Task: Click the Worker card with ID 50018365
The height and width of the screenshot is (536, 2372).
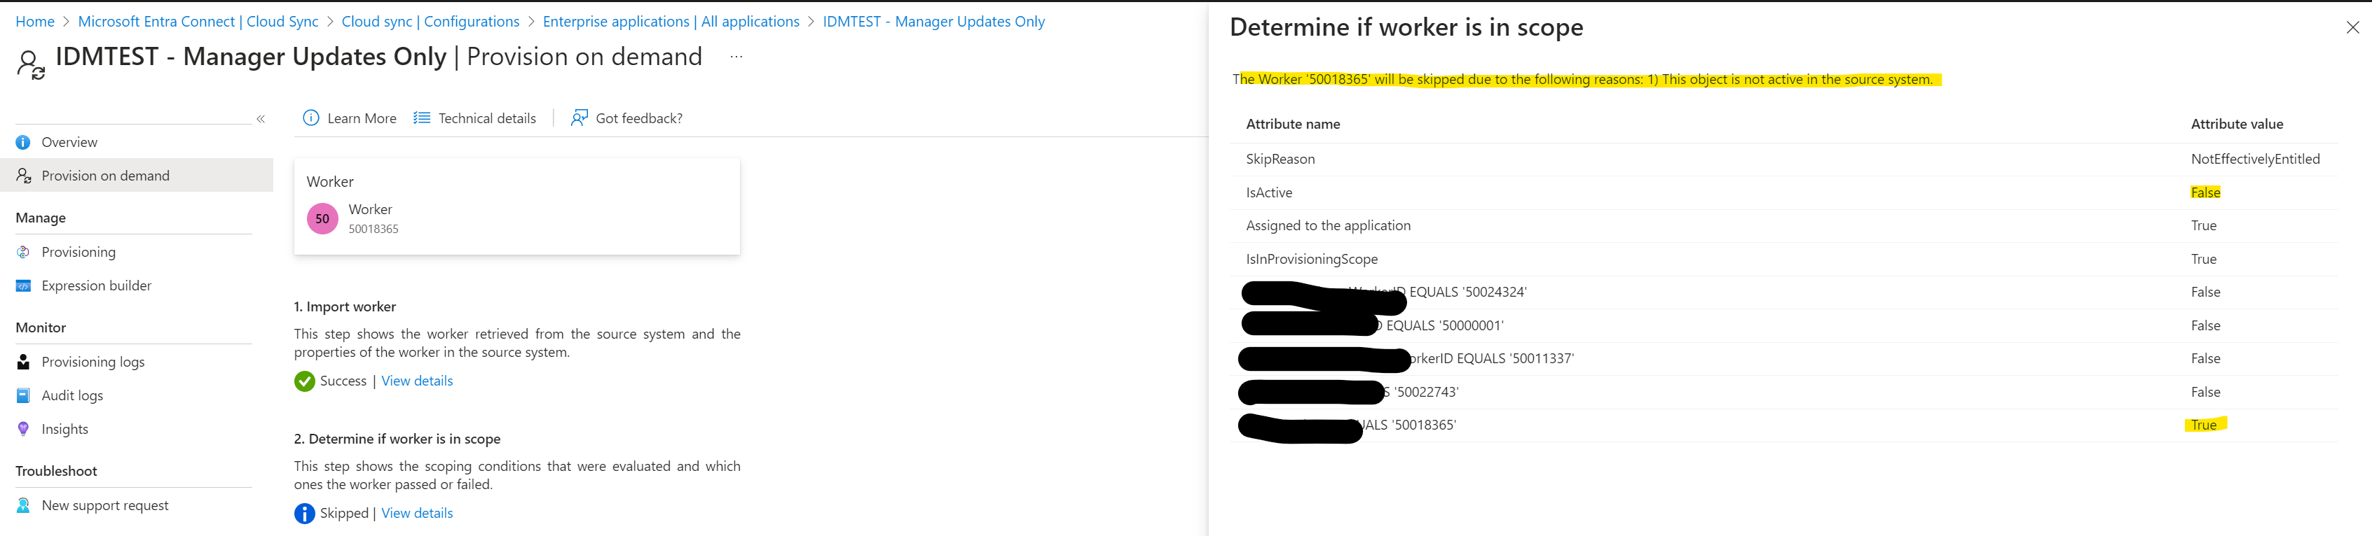Action: pos(516,206)
